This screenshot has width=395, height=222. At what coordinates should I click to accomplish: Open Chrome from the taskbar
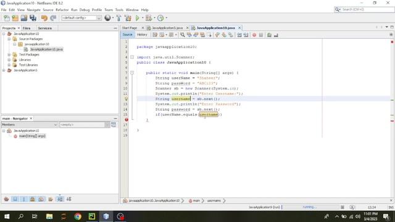click(78, 216)
